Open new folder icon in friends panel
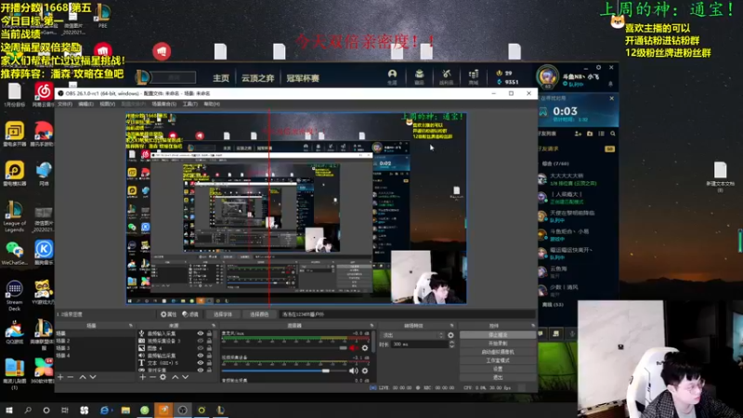This screenshot has width=743, height=418. [x=590, y=134]
